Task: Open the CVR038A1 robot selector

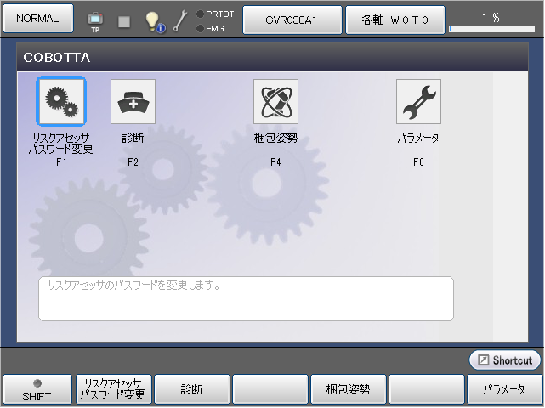Action: point(292,20)
